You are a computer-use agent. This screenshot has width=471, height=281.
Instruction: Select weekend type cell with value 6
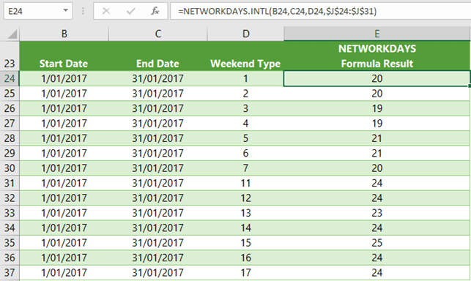pos(245,153)
